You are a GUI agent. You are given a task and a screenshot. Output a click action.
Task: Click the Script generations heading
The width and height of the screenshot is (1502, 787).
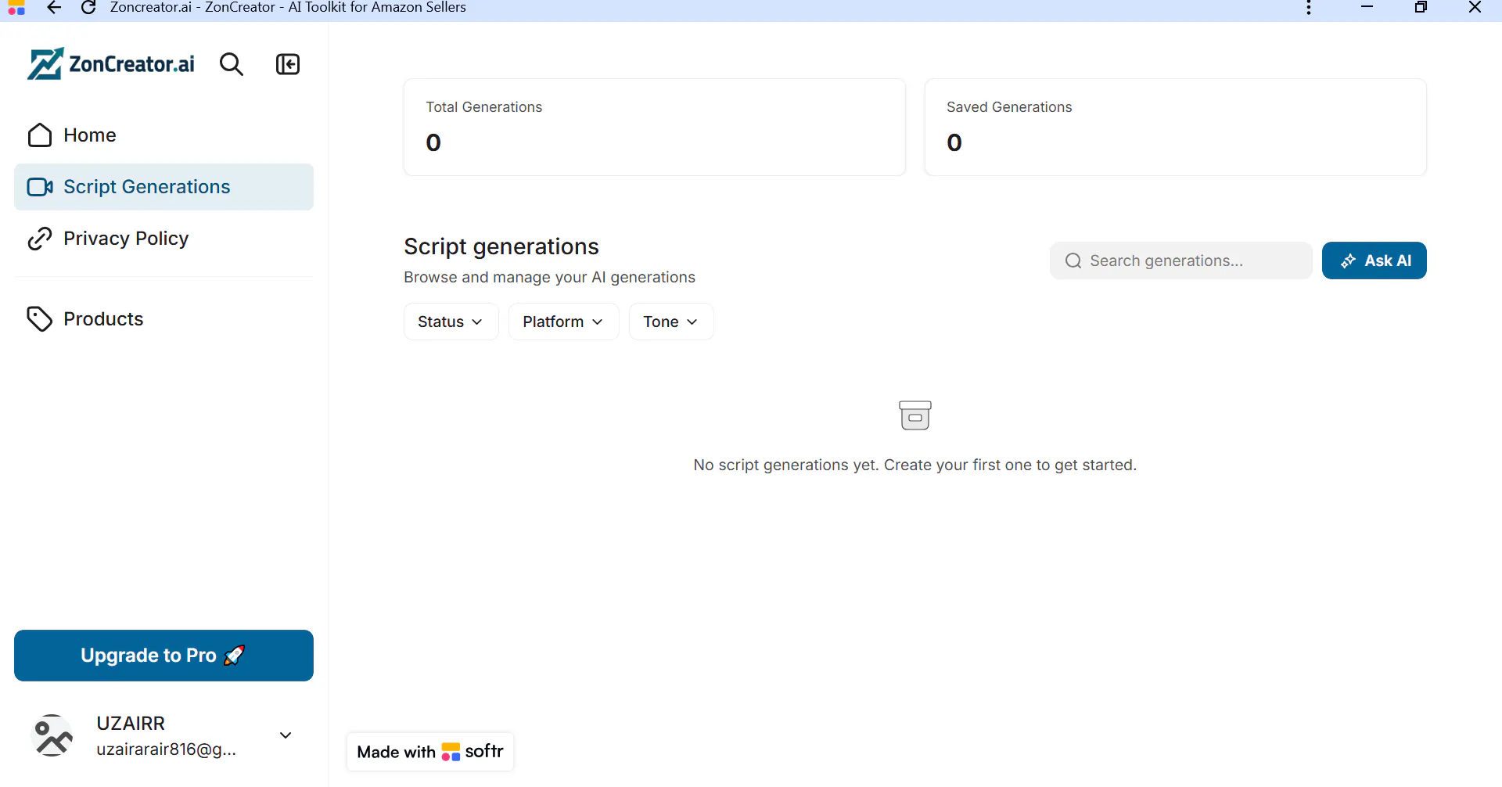pos(501,246)
